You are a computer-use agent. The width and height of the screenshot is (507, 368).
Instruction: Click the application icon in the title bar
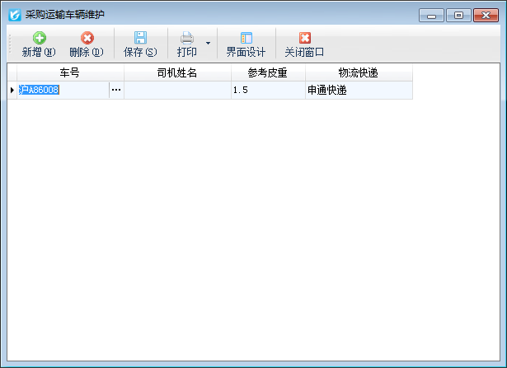14,15
